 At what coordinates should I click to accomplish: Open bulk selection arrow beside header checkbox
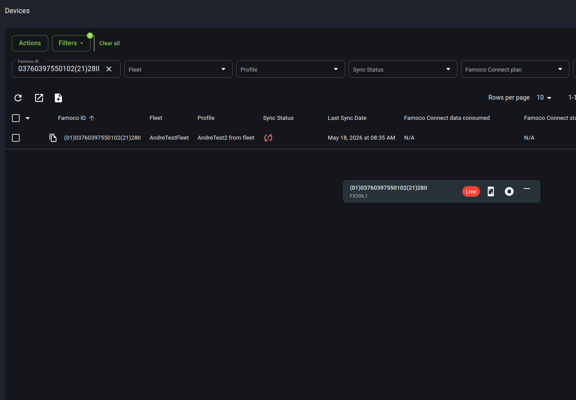tap(28, 118)
